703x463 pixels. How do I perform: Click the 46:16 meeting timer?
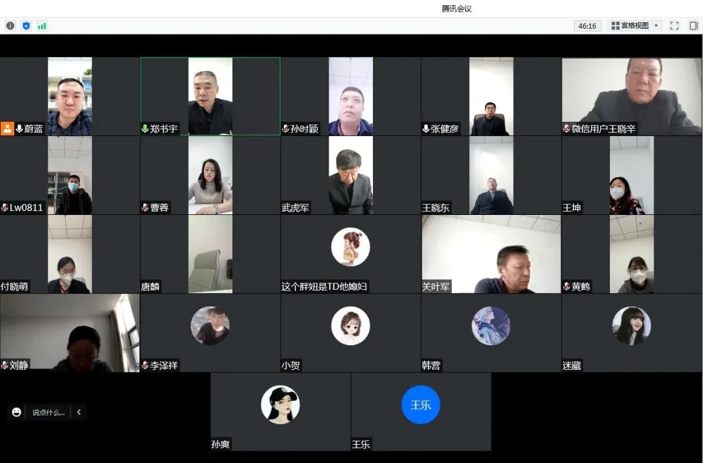(587, 26)
